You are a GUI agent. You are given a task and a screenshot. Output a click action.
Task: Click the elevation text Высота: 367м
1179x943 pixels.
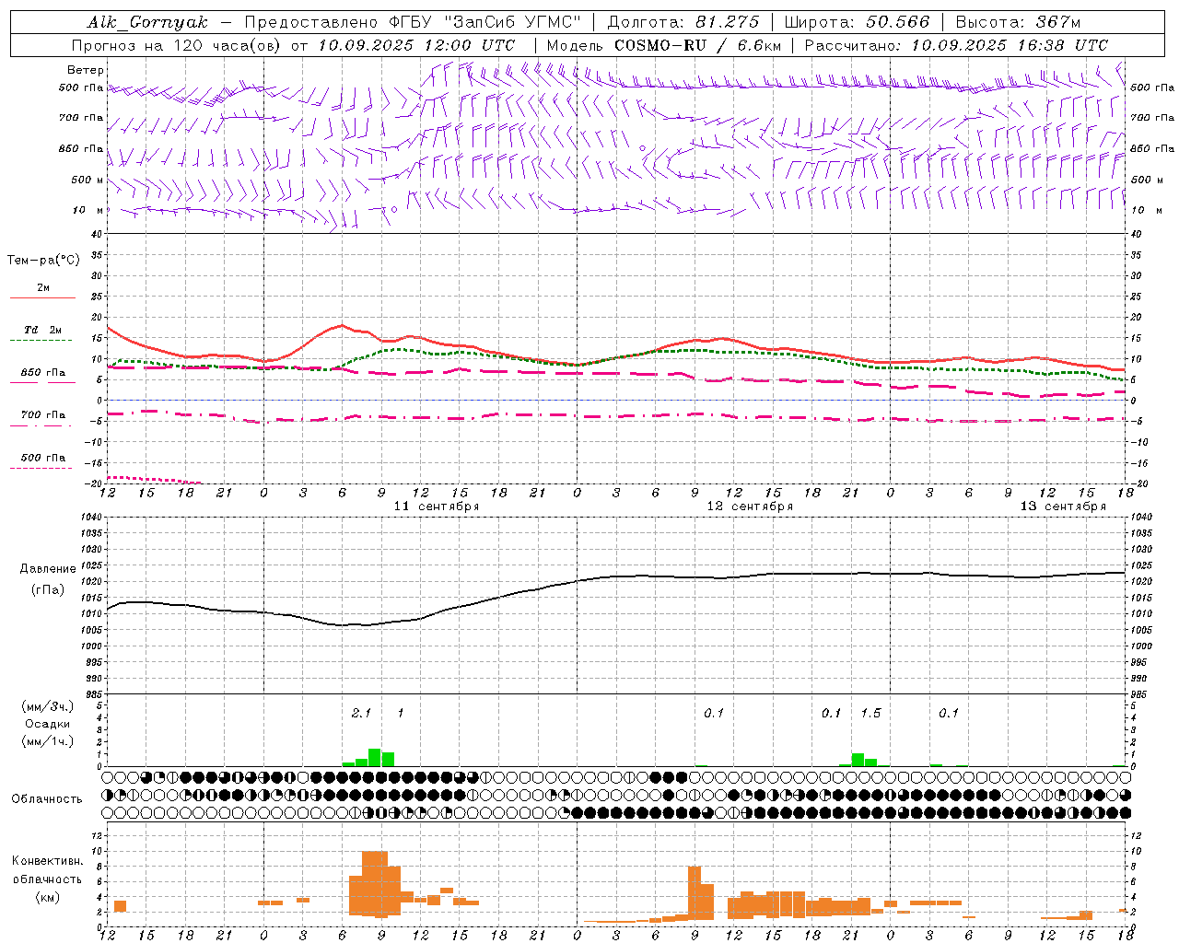tap(1018, 22)
